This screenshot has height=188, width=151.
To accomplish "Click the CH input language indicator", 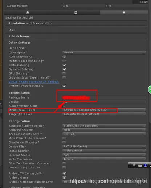I will (x=135, y=165).
